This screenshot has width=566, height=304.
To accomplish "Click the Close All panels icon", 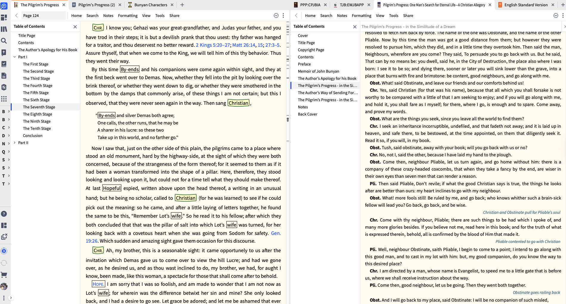I will coord(4,237).
